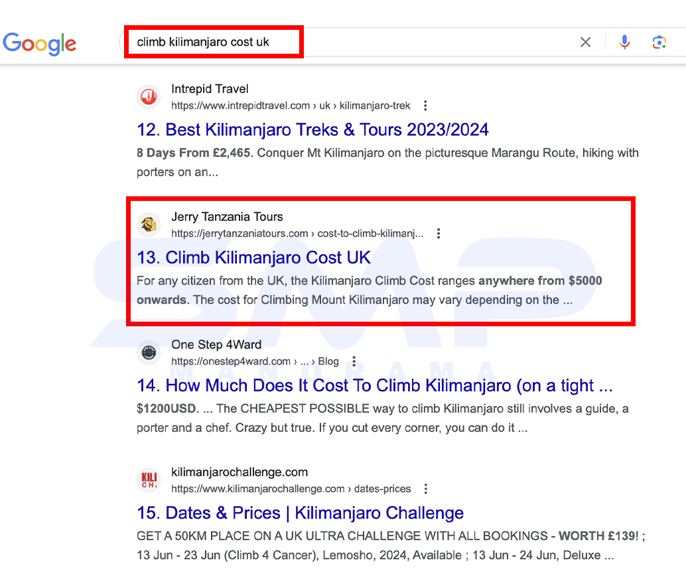The height and width of the screenshot is (577, 686).
Task: Start voice search with microphone icon
Action: pyautogui.click(x=625, y=42)
